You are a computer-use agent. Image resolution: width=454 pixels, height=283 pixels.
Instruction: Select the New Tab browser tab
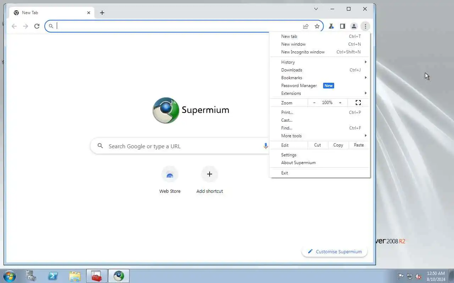tap(52, 13)
